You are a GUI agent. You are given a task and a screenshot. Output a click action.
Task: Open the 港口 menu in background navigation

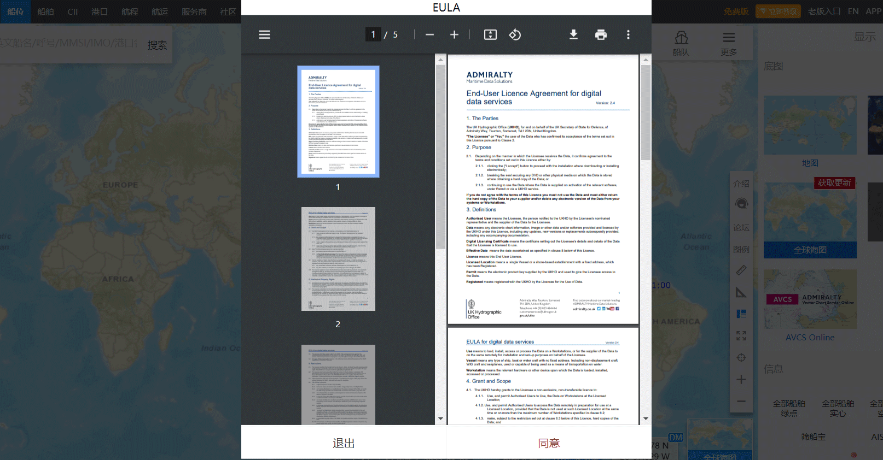click(100, 11)
